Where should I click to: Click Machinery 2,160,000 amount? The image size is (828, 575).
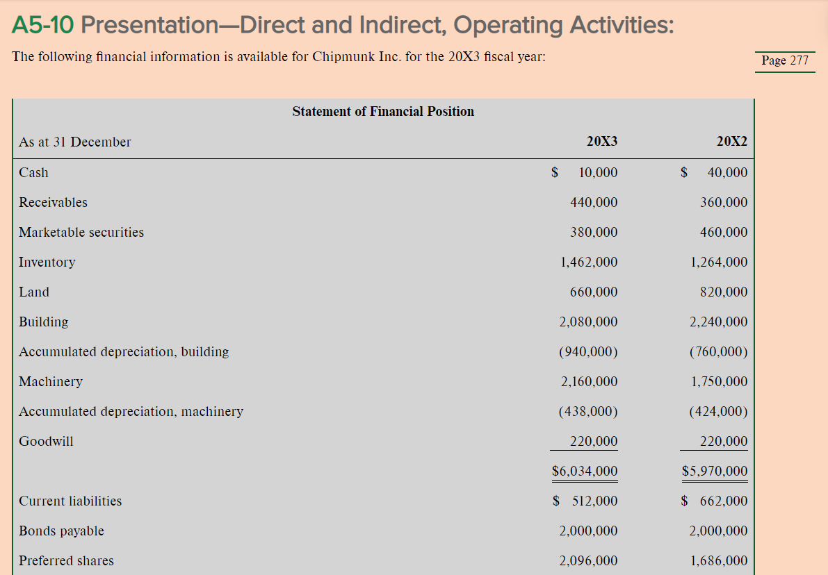(x=590, y=381)
